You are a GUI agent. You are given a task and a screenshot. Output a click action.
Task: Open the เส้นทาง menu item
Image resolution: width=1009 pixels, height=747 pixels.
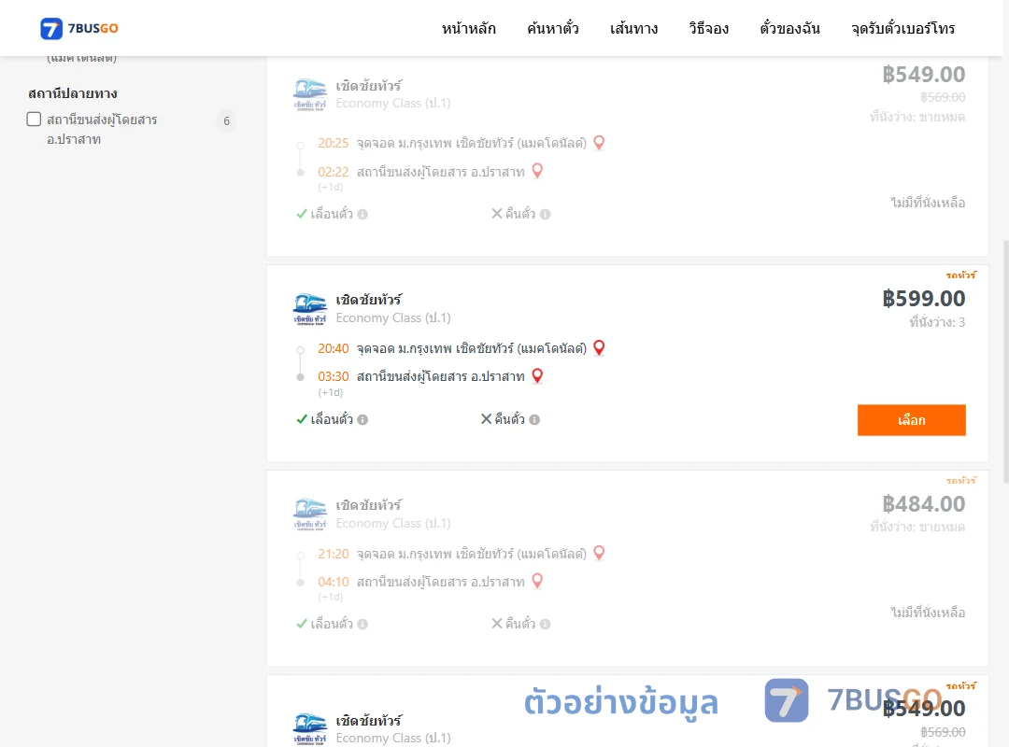[633, 28]
